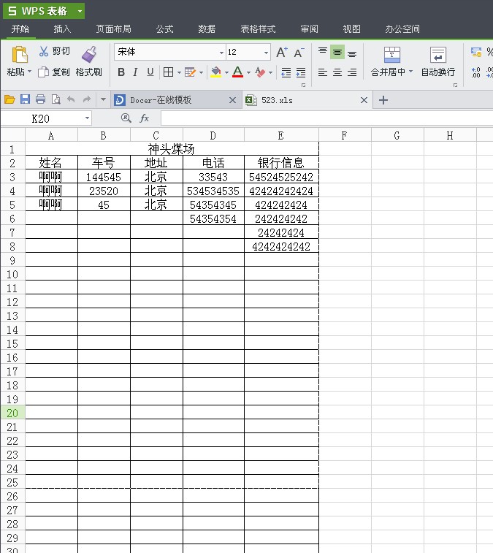Image resolution: width=493 pixels, height=553 pixels.
Task: Increase decimal places icon
Action: (475, 72)
